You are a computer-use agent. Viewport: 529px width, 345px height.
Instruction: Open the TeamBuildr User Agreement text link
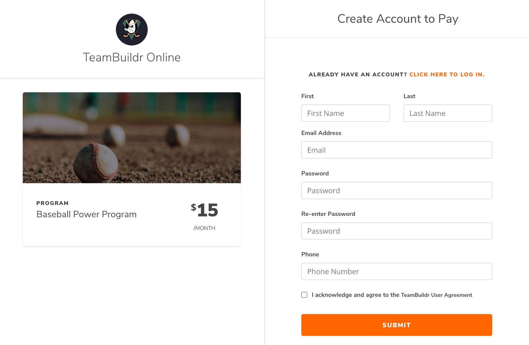point(436,295)
